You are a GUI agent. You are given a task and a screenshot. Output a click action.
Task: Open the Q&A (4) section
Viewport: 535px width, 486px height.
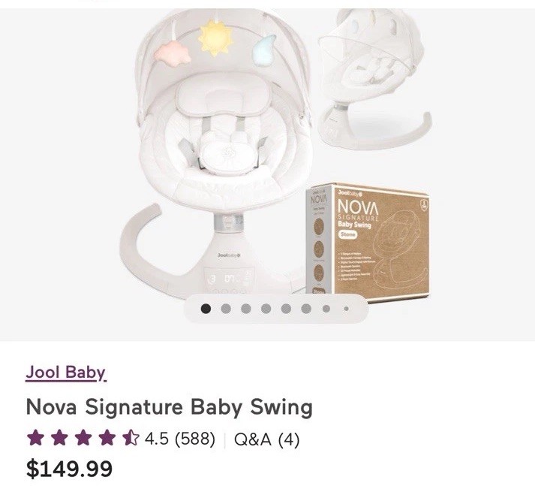click(266, 439)
